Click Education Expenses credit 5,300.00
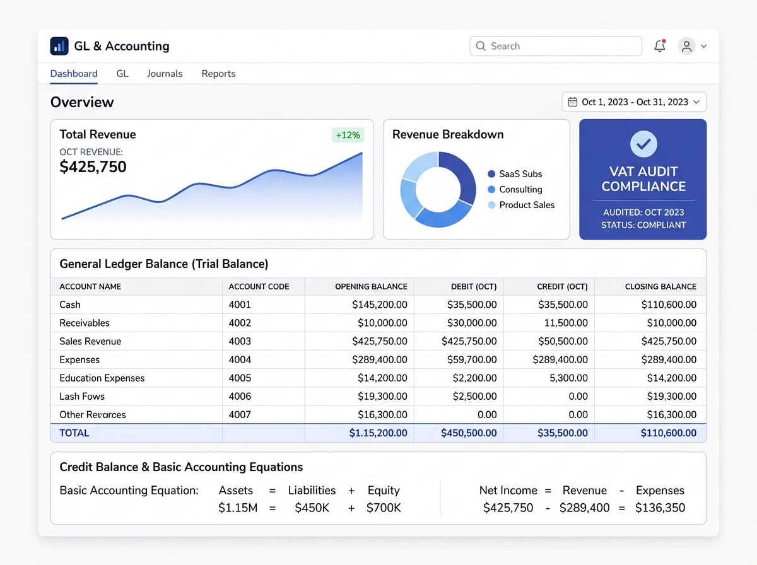Image resolution: width=757 pixels, height=565 pixels. 568,378
